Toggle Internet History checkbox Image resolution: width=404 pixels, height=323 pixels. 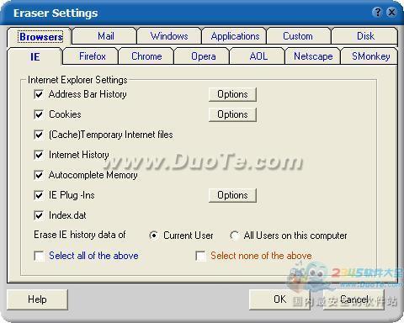point(39,155)
